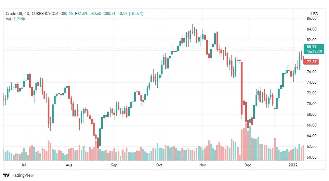Screen dimensions: 329x181
Task: Click the 2022 marker on time axis
Action: [293, 165]
